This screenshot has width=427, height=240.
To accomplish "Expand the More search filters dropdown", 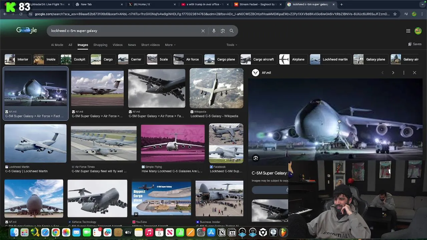I will click(x=170, y=45).
